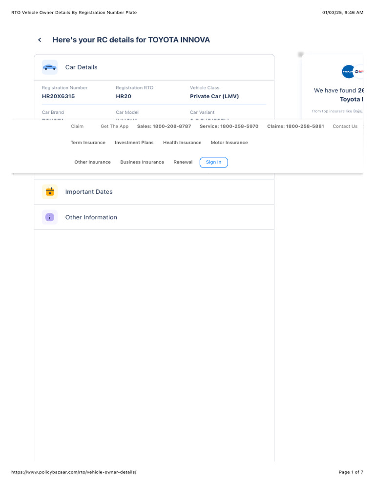
Task: Click 'from top insurers like Bajaj' text
Action: coord(337,111)
